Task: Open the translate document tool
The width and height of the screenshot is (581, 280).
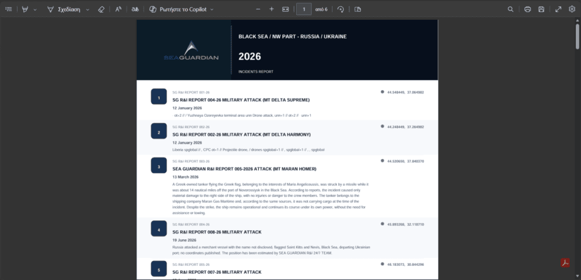Action: pos(135,9)
